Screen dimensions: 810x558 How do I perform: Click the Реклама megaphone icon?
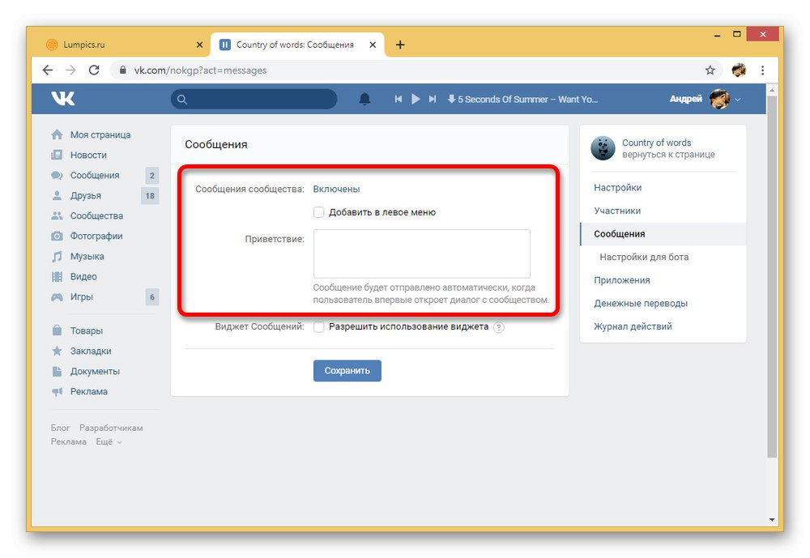click(x=57, y=392)
